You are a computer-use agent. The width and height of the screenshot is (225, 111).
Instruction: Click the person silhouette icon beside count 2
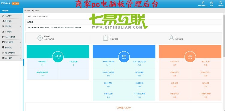pos(171,38)
